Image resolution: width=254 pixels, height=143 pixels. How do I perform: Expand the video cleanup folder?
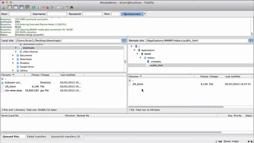16,52
